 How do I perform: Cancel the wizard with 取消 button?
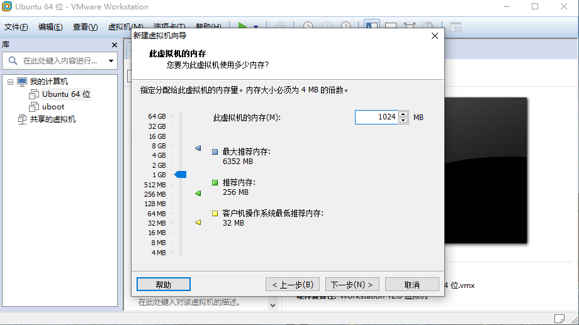412,284
